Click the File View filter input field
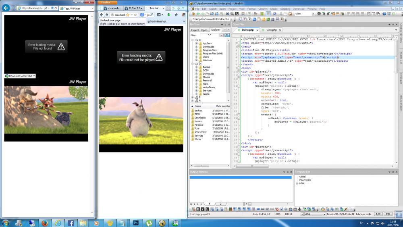 click(209, 35)
